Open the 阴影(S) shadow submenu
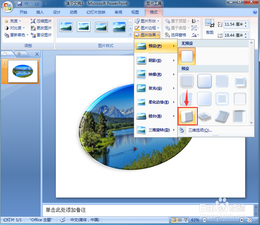This screenshot has width=260, height=225. [156, 61]
